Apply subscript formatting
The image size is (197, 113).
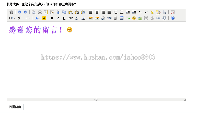140,12
